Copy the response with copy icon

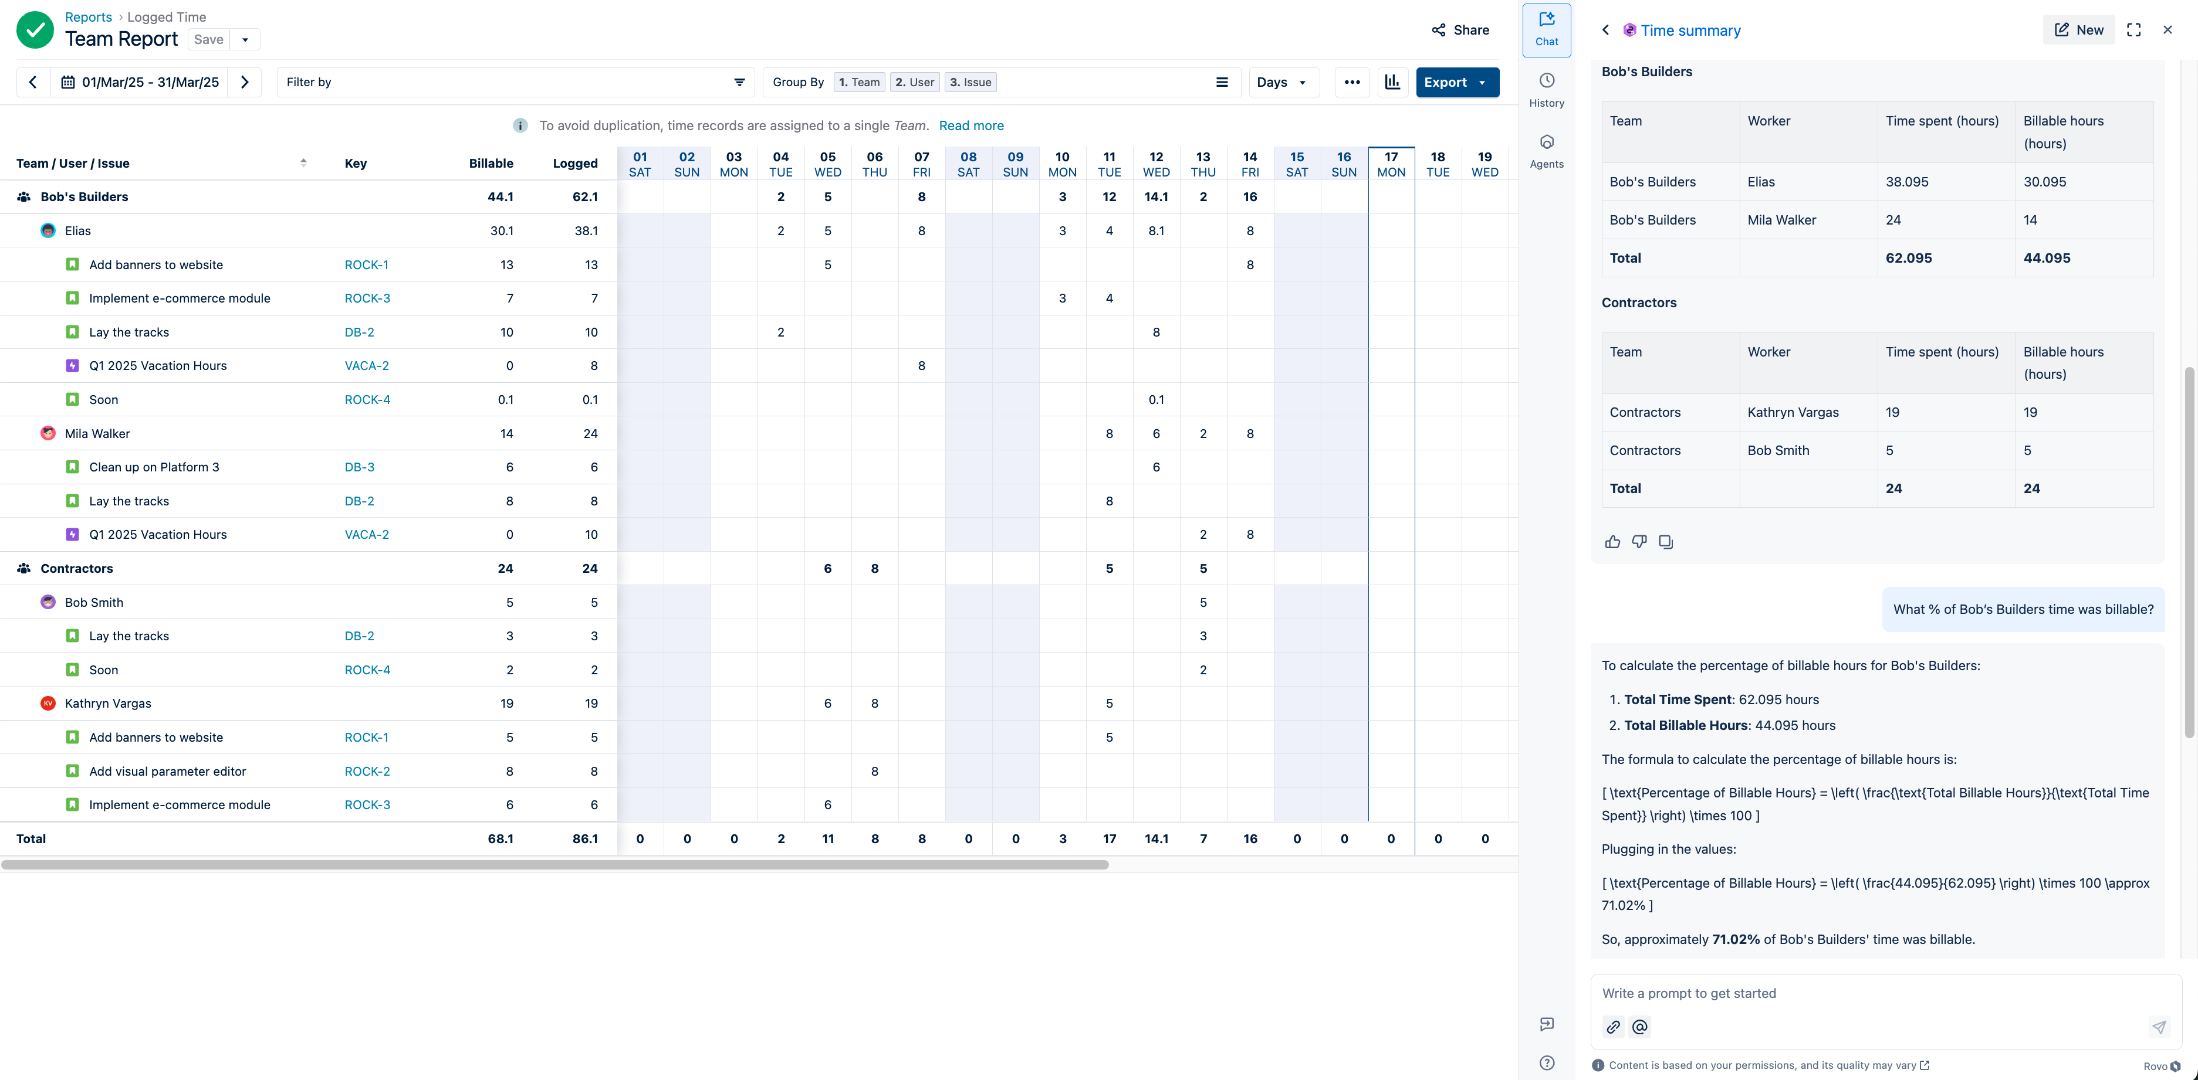(1666, 541)
